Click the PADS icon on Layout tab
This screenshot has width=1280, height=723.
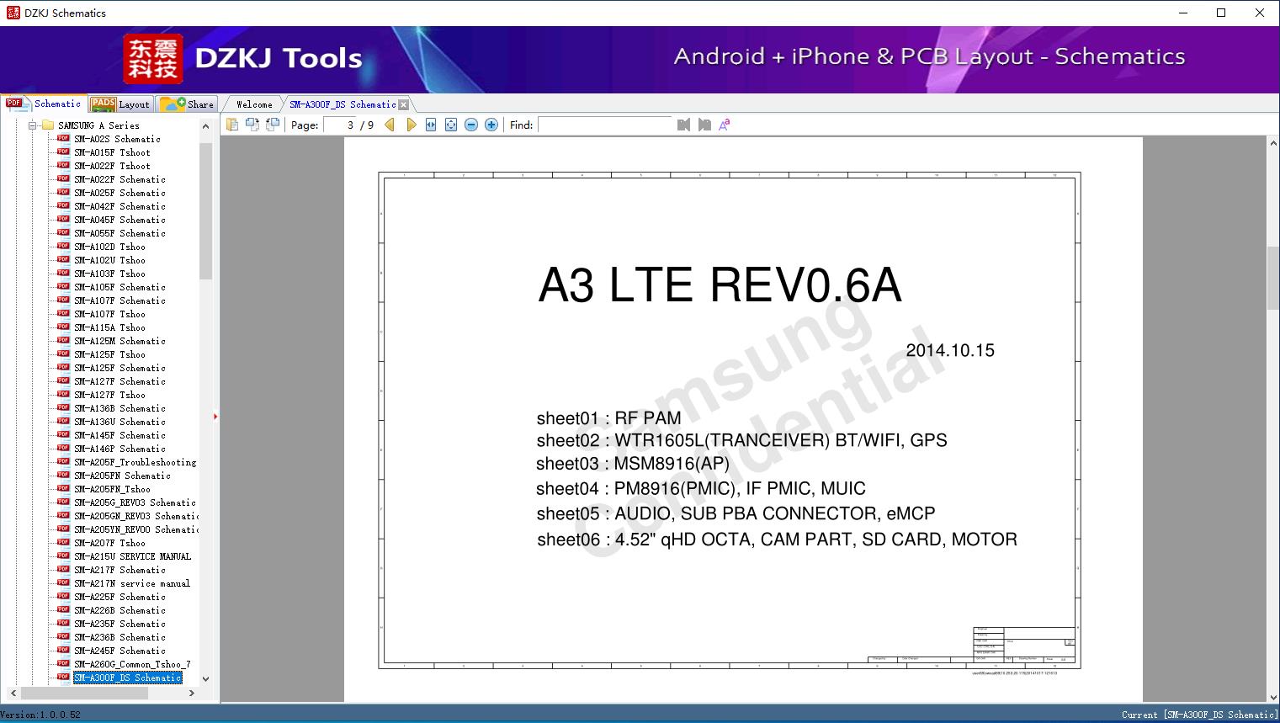coord(103,104)
